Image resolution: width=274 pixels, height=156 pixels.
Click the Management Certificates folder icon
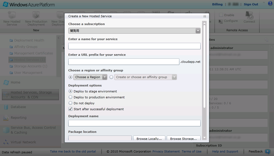[11, 53]
